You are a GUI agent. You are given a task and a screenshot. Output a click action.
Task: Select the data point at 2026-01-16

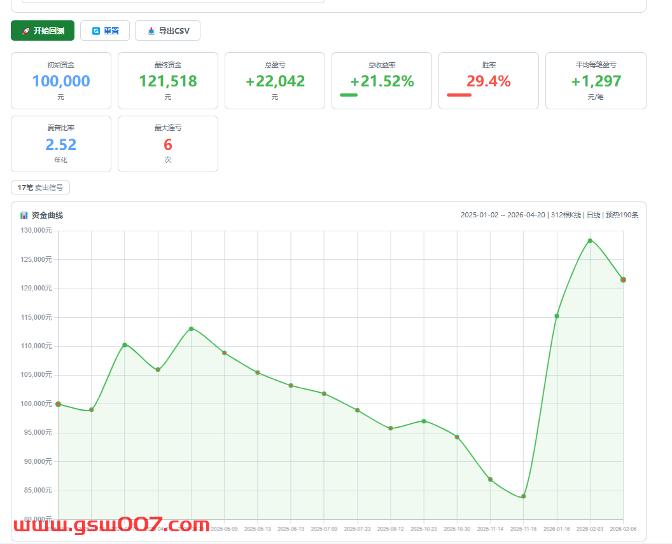(557, 316)
